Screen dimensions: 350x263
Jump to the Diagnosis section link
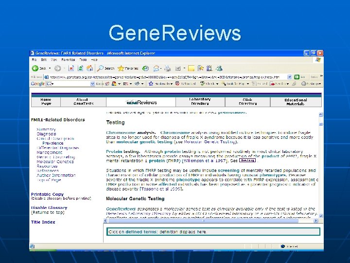point(46,134)
